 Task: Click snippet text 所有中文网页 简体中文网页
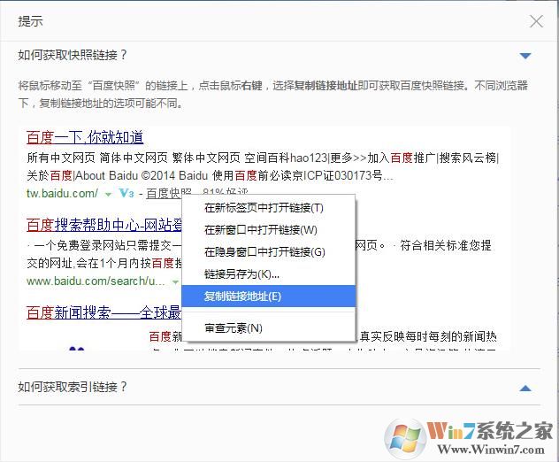pos(97,158)
